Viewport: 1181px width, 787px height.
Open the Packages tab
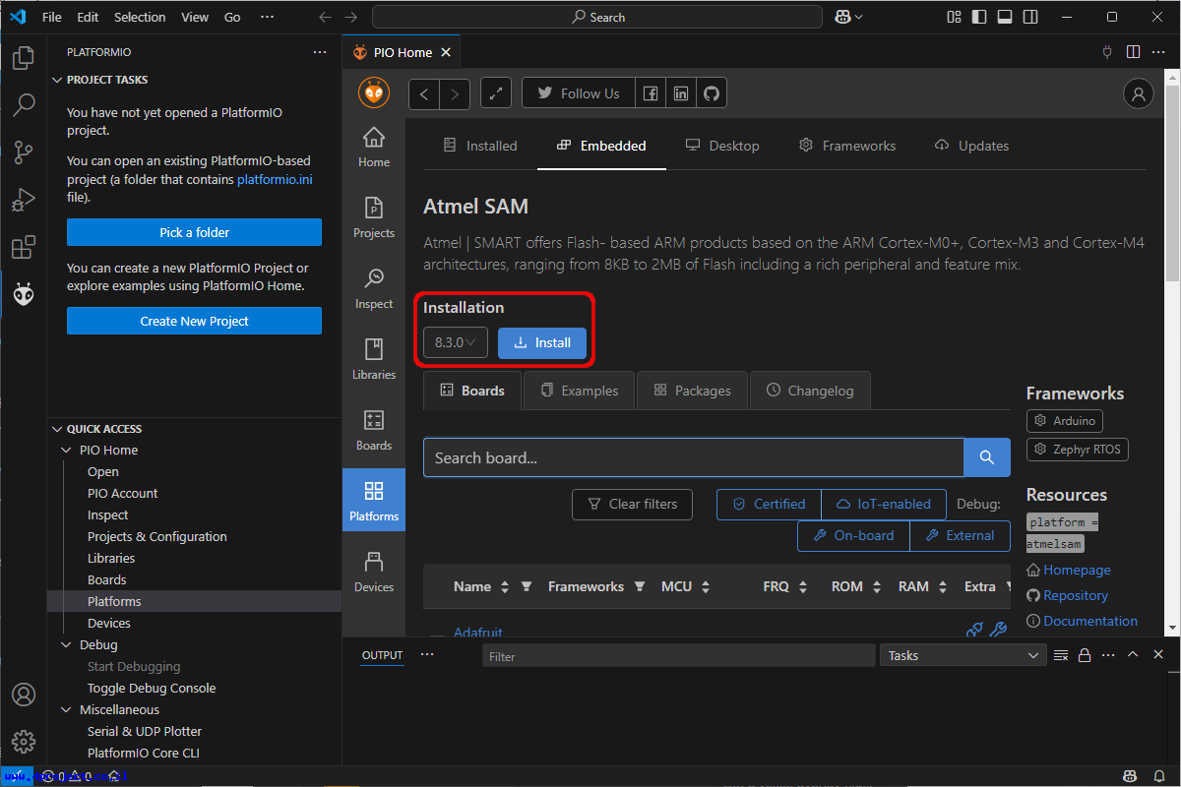pos(693,391)
